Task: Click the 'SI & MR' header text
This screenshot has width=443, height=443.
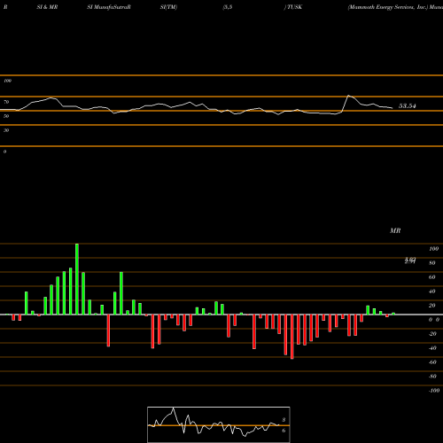Action: click(x=47, y=7)
